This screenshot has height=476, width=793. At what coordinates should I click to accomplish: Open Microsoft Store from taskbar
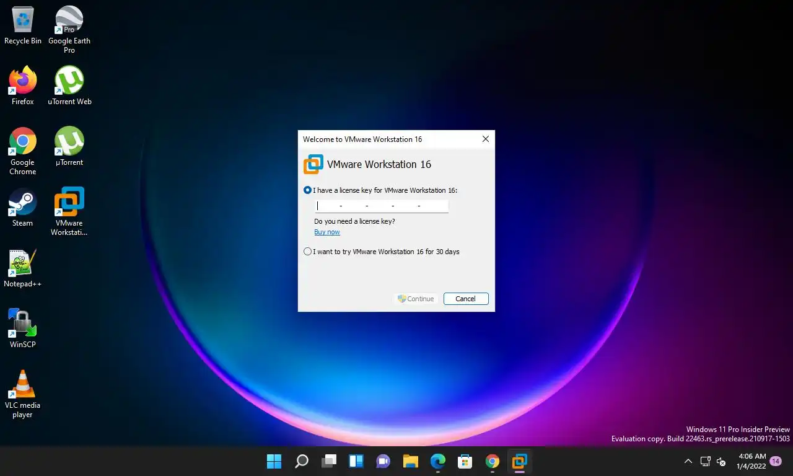point(465,461)
